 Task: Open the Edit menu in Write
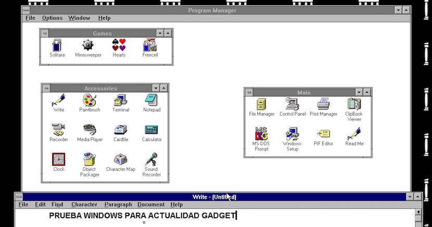40,205
